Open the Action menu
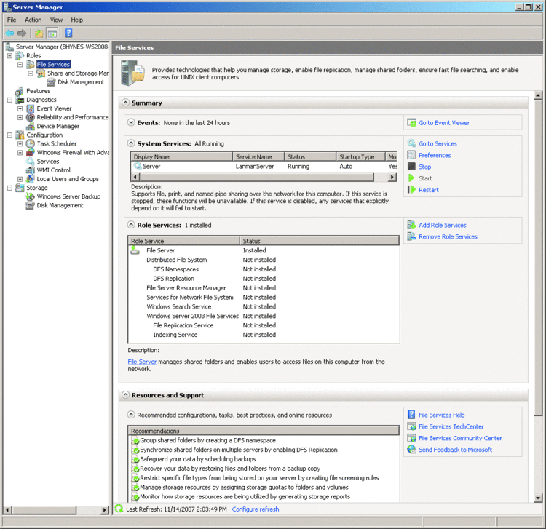The image size is (546, 529). click(x=33, y=20)
